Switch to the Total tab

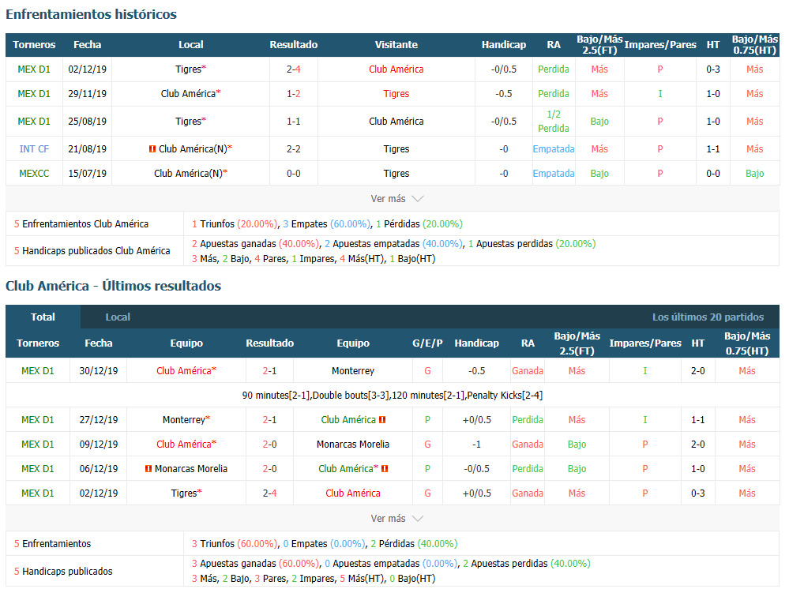[43, 317]
